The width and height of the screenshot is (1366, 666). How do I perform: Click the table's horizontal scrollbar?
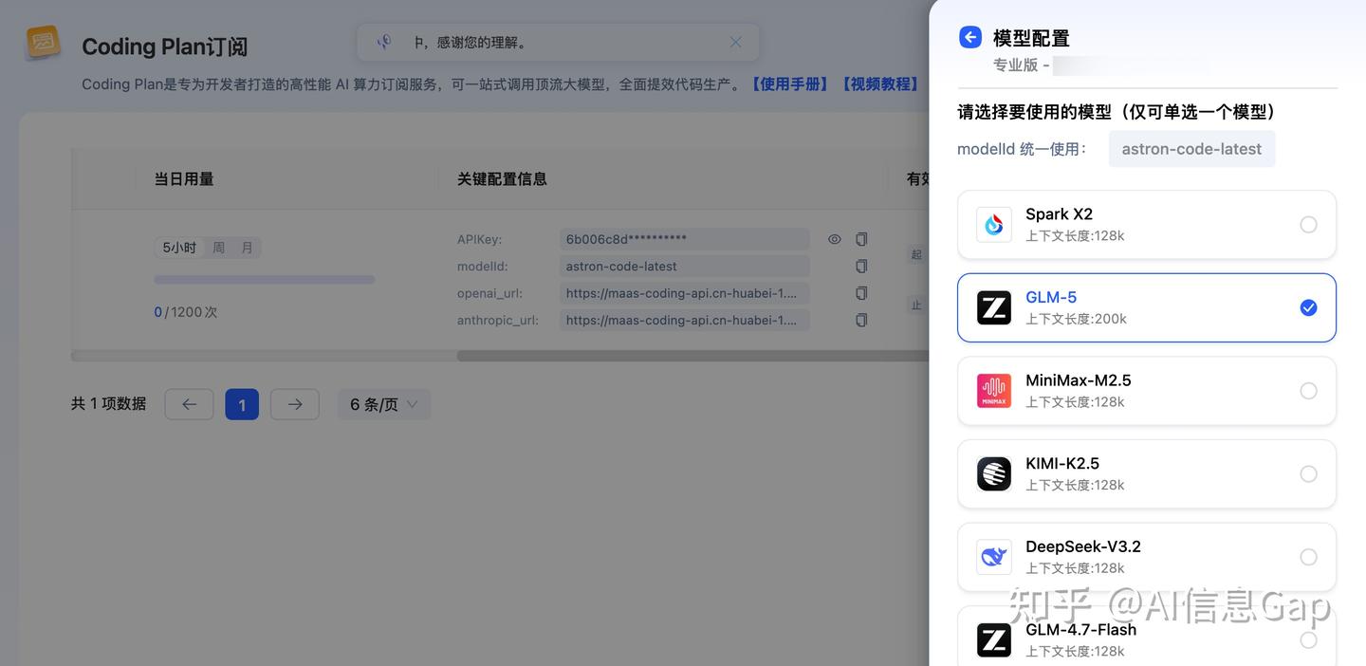692,357
